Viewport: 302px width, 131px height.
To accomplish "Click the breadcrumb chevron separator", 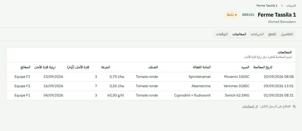I will (282, 6).
